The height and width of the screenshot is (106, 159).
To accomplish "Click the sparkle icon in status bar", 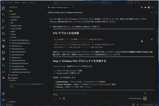I will (138, 105).
